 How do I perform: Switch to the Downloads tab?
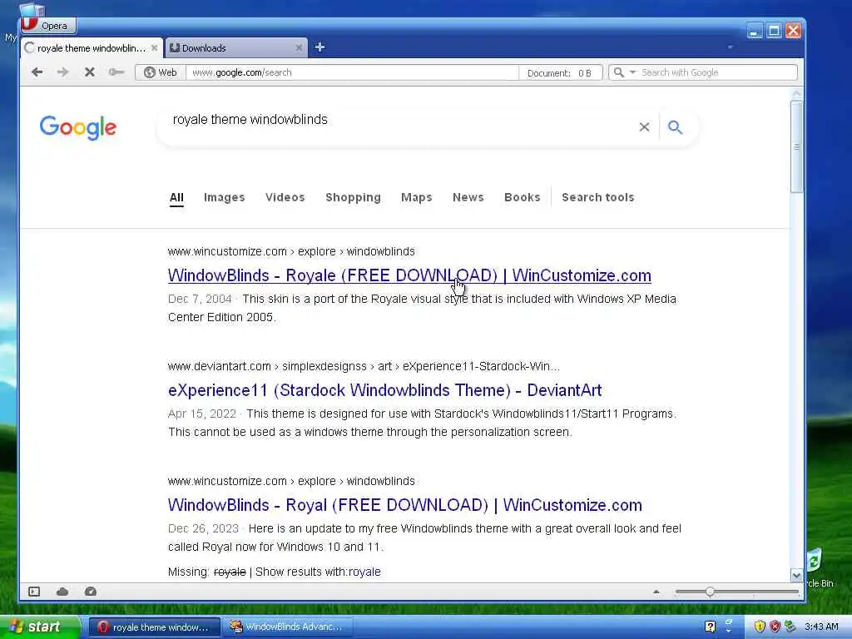(235, 47)
